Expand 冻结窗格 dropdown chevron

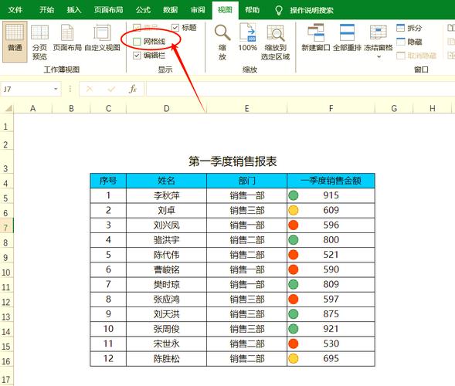coord(379,57)
